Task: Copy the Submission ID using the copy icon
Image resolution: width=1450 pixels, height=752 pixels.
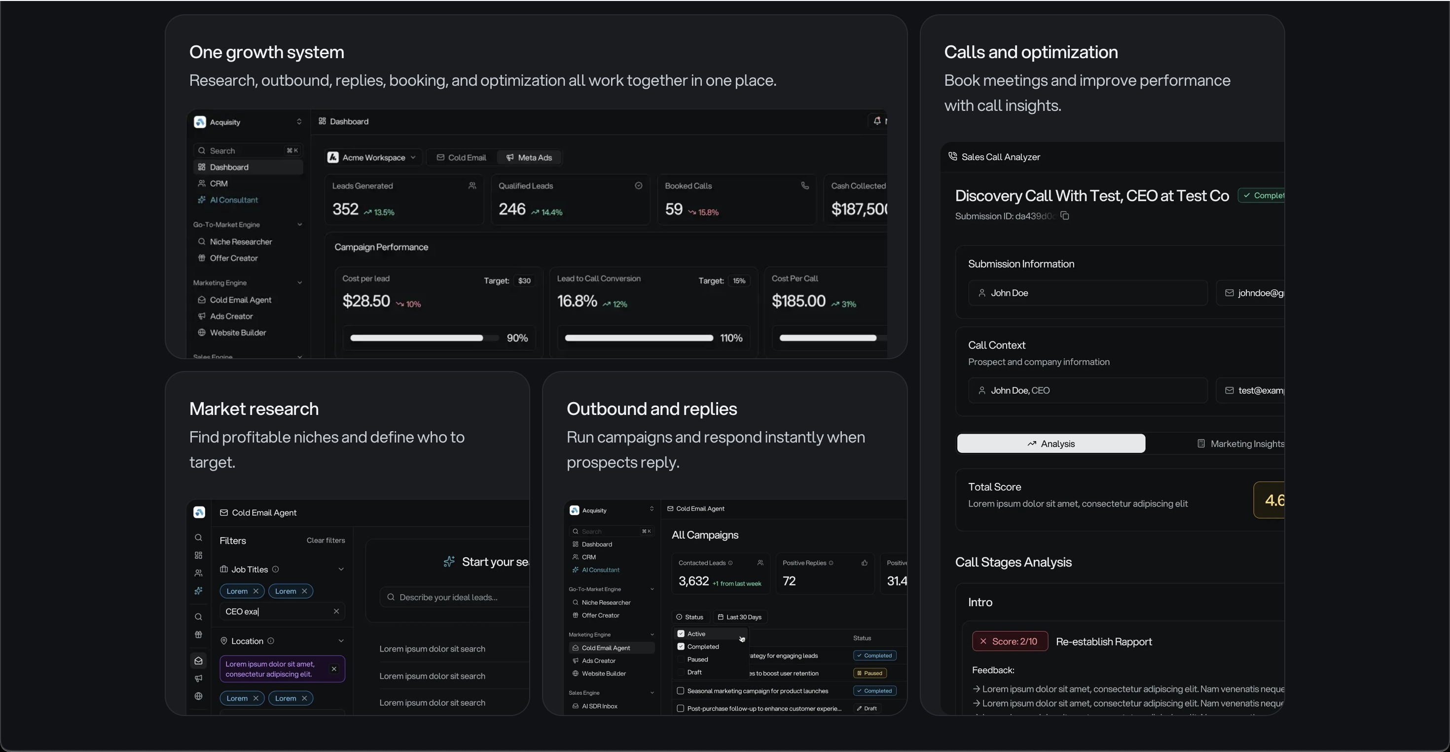Action: pos(1064,215)
